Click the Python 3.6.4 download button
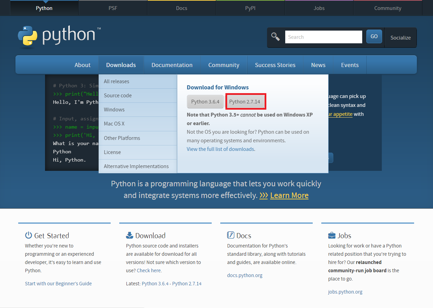The height and width of the screenshot is (308, 433). (x=205, y=102)
